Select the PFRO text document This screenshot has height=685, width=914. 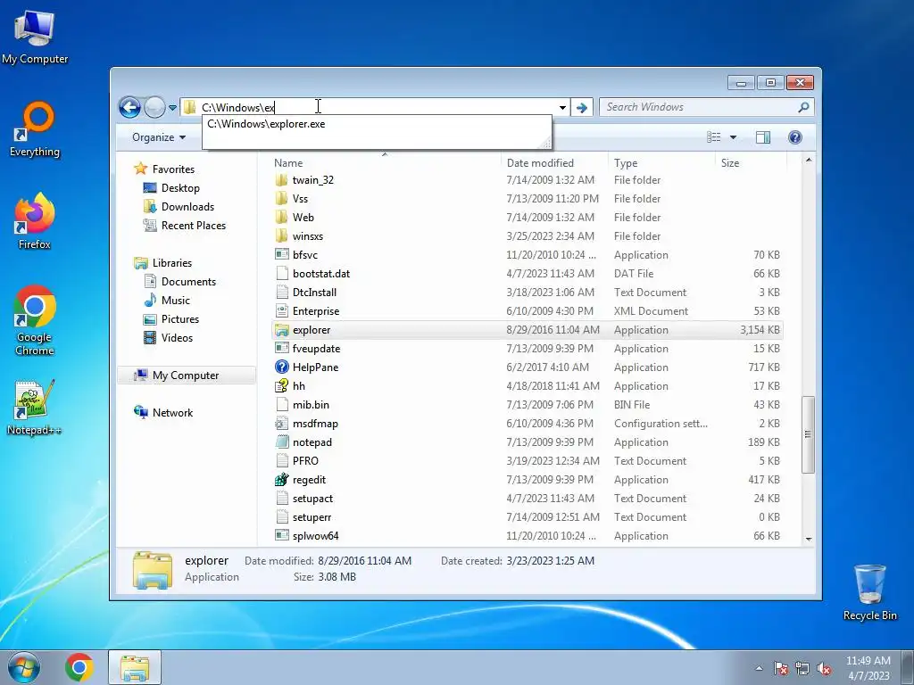(x=305, y=461)
